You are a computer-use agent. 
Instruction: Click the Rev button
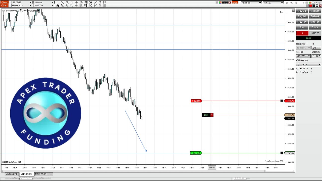[x=302, y=27]
